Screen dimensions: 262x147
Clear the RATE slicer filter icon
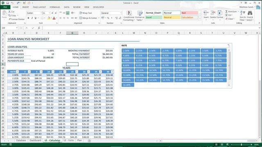[228, 45]
